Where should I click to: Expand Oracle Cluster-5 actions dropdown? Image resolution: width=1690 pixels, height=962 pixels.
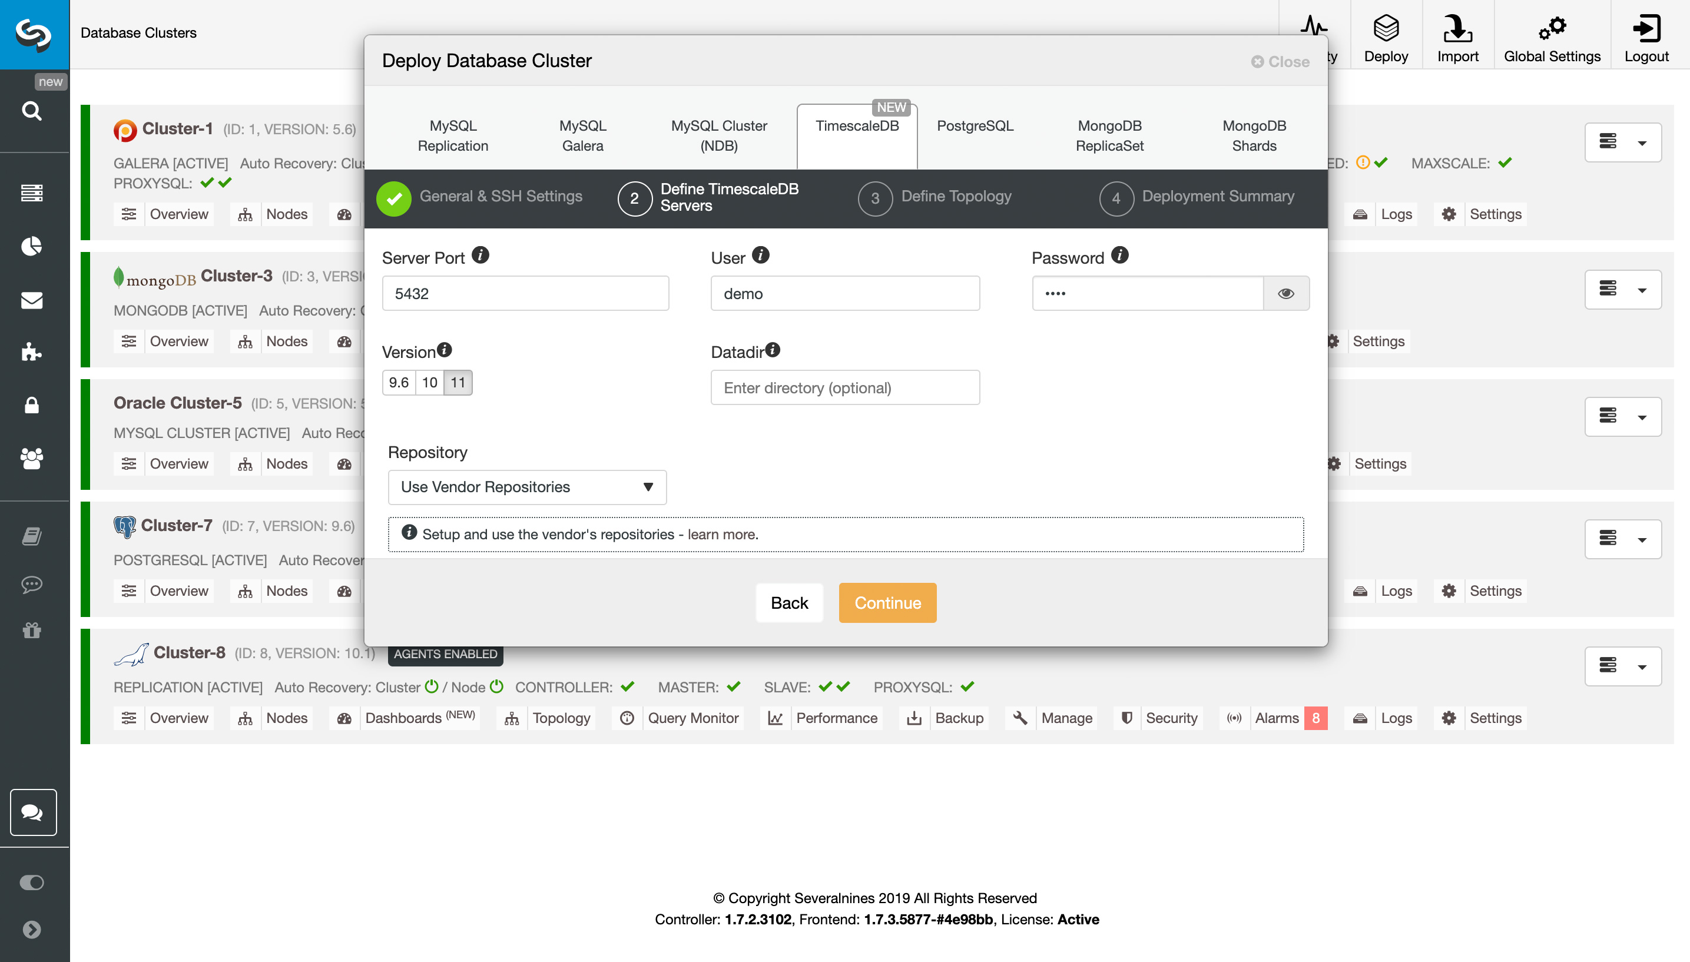(1623, 417)
